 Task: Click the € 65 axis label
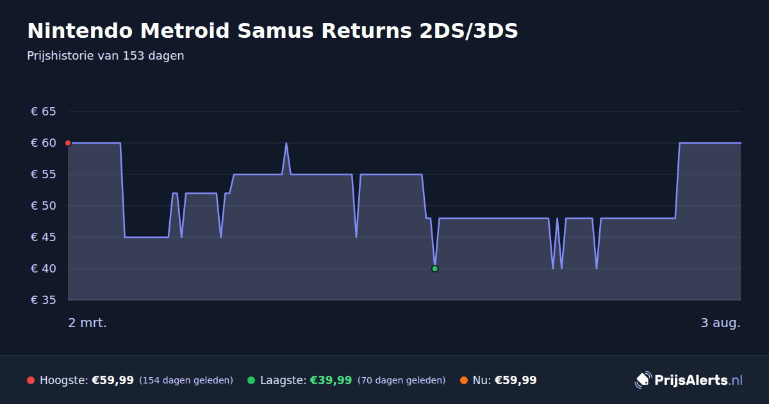[x=44, y=112]
